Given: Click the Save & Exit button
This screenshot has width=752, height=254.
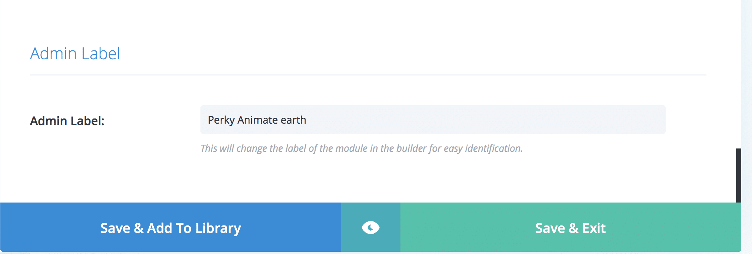Looking at the screenshot, I should (x=571, y=227).
